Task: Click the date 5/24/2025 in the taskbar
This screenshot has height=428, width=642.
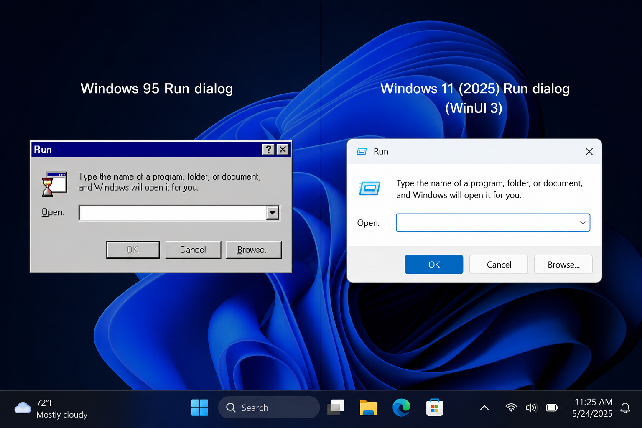Action: click(x=592, y=414)
